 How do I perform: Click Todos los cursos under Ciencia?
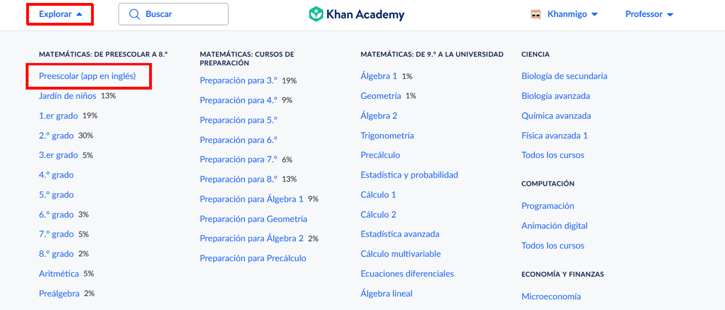coord(553,155)
